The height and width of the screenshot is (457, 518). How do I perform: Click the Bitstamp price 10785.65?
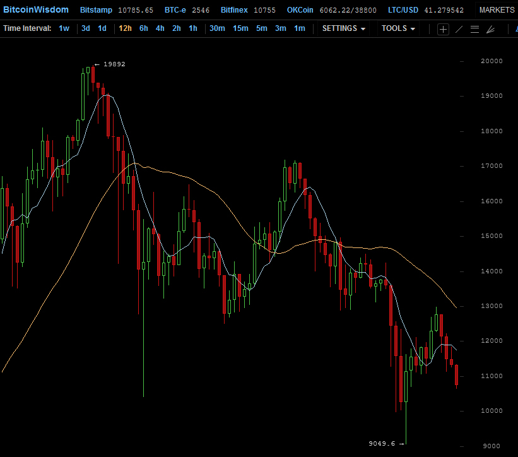tap(136, 10)
